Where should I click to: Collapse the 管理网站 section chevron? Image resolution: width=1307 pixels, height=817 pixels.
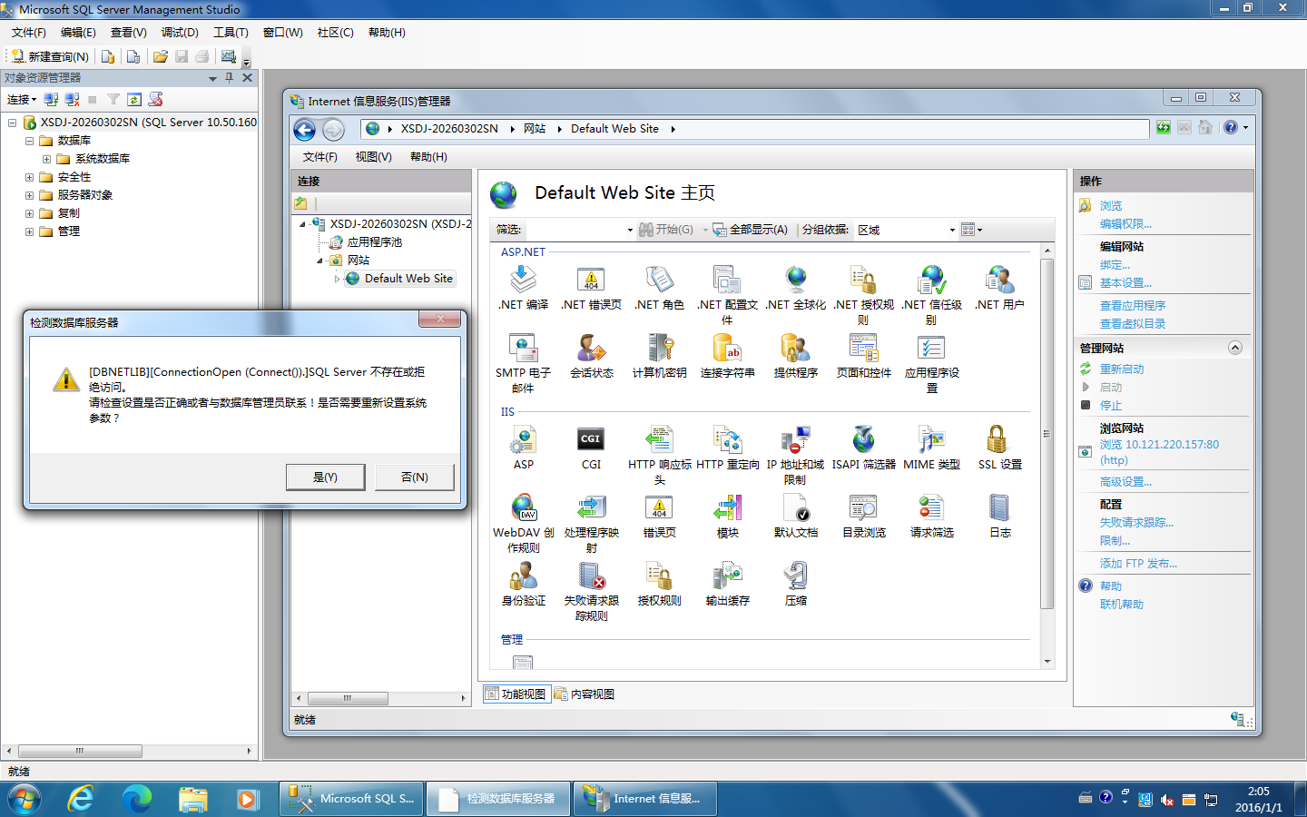(1234, 348)
